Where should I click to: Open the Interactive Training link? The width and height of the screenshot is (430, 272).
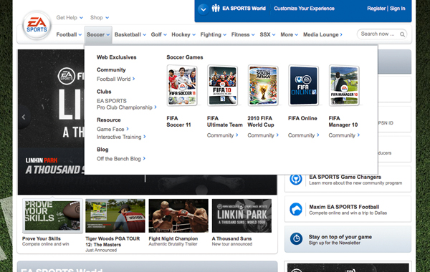click(x=121, y=137)
